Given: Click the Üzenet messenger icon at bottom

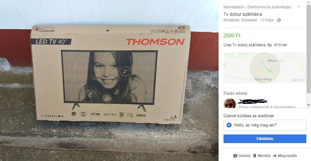Looking at the screenshot, I should coord(235,156).
